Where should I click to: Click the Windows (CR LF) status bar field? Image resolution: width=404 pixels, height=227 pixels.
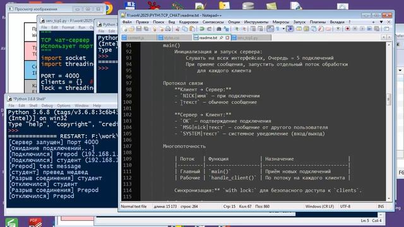tap(320, 206)
